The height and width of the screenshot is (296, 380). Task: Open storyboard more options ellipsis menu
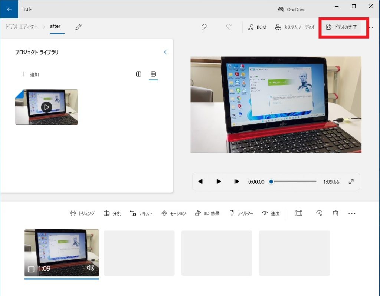pyautogui.click(x=352, y=213)
